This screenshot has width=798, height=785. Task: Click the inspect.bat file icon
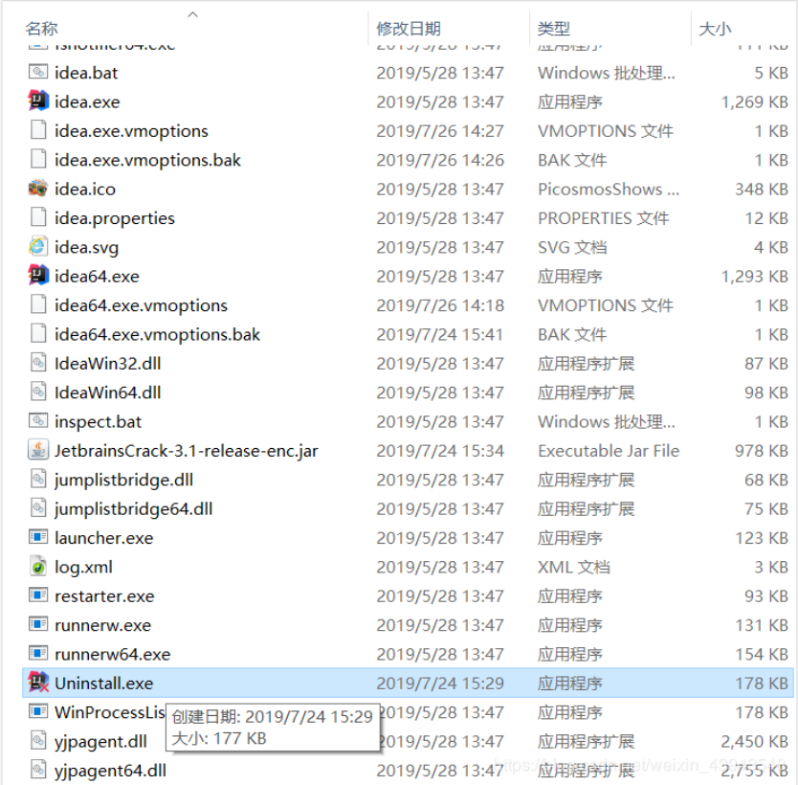coord(38,421)
